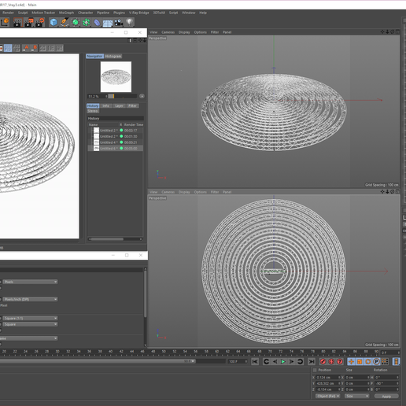Open the Square pixel aspect dropdown
Screen dimensions: 406x406
pyautogui.click(x=30, y=324)
